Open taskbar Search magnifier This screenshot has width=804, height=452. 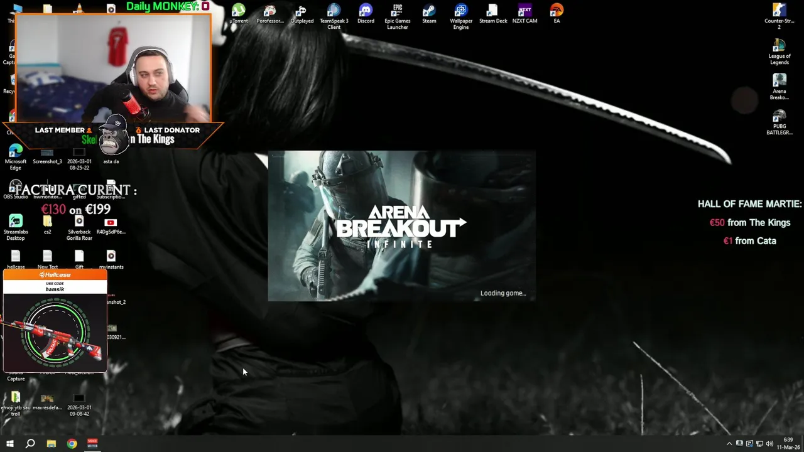(30, 444)
